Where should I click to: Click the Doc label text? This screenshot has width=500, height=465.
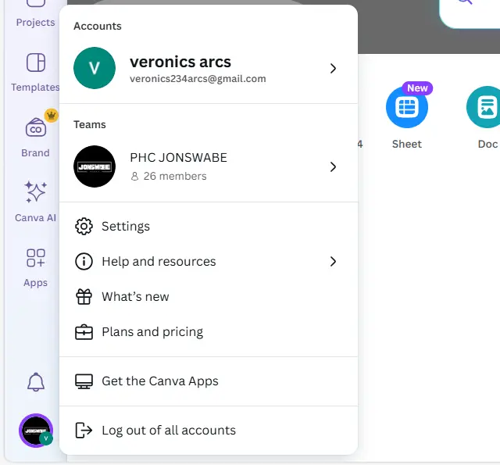[487, 144]
